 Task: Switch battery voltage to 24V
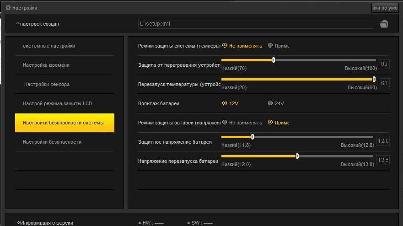[270, 103]
